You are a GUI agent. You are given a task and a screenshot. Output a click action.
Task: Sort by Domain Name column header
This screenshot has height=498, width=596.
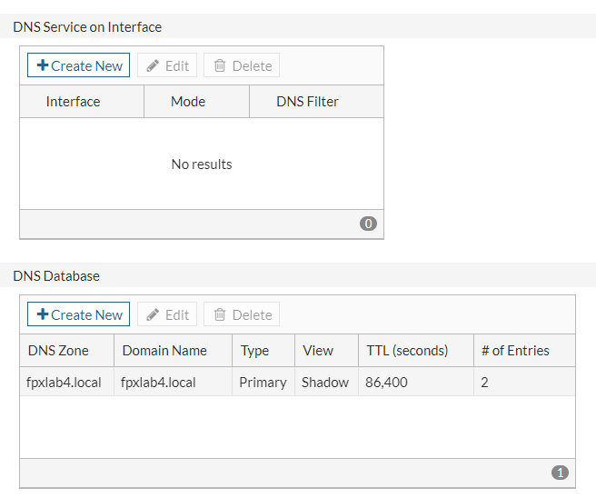164,351
